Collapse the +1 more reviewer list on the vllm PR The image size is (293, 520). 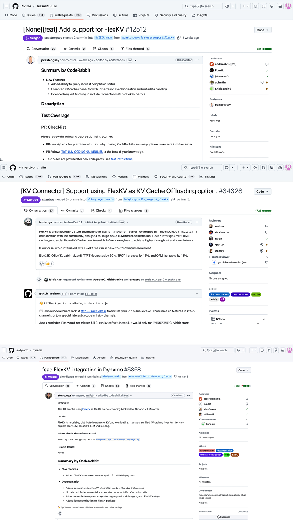click(x=266, y=257)
